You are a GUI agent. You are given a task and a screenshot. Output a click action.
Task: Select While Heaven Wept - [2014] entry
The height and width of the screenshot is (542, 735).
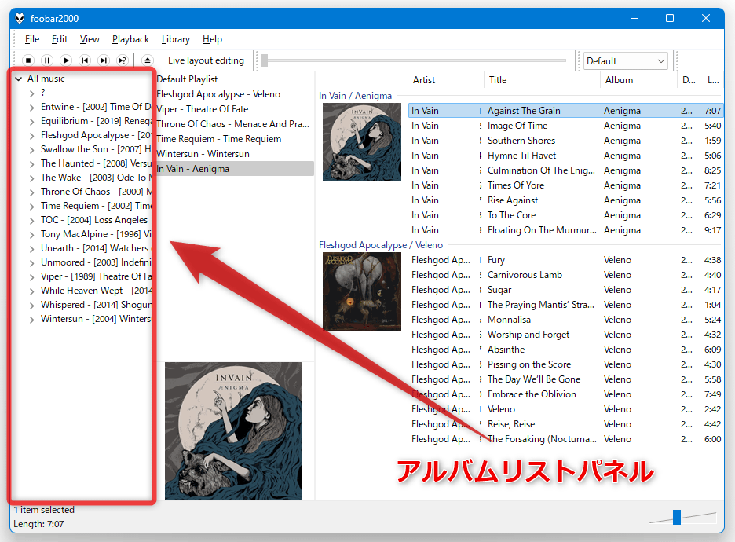point(96,290)
